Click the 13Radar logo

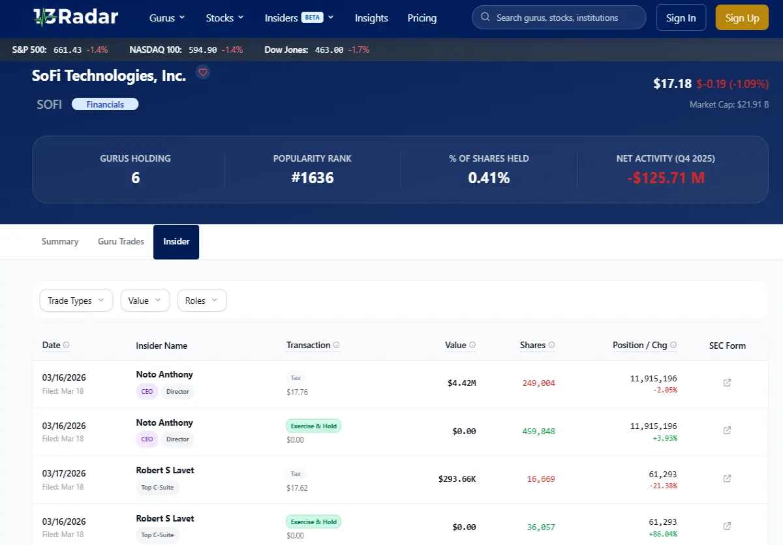76,18
